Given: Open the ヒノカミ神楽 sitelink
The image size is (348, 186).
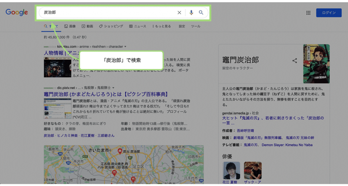Looking at the screenshot, I should tap(67, 136).
